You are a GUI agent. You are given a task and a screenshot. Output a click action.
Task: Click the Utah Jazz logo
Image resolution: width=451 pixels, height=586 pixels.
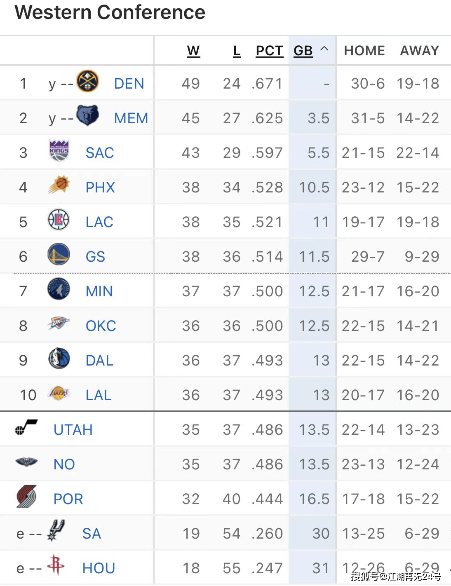pyautogui.click(x=26, y=427)
